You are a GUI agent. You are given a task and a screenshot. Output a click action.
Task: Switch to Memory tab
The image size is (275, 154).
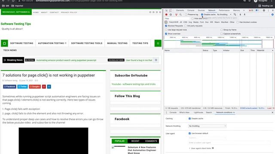(236, 10)
